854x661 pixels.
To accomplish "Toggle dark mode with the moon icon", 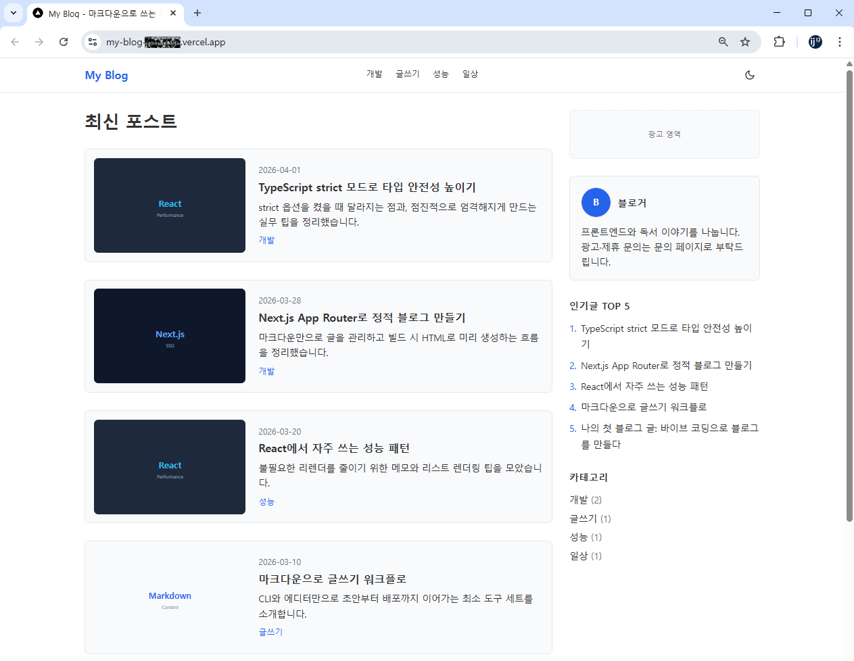I will pos(750,75).
